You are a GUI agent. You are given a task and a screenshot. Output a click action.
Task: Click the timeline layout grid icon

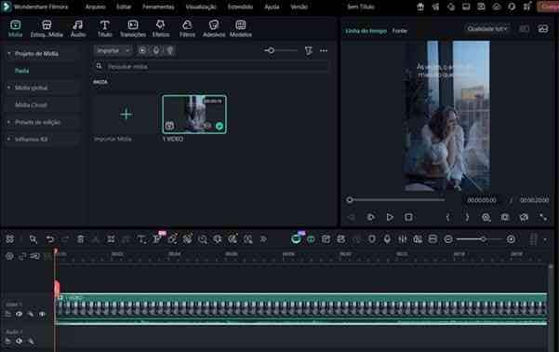pos(10,239)
